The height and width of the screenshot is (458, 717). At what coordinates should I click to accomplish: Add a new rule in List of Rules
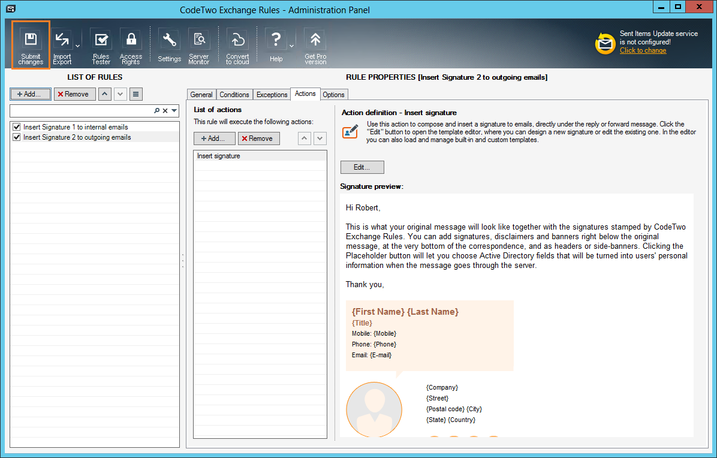[x=31, y=94]
